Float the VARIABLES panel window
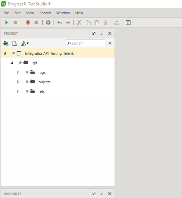 (x=94, y=194)
